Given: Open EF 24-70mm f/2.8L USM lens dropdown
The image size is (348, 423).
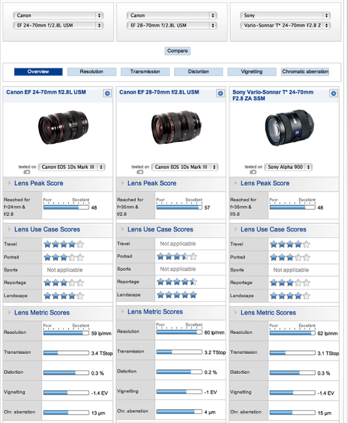Looking at the screenshot, I should coord(58,25).
